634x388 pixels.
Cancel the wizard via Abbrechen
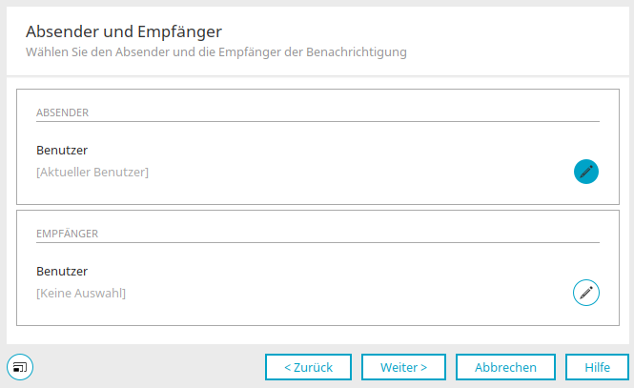[505, 367]
